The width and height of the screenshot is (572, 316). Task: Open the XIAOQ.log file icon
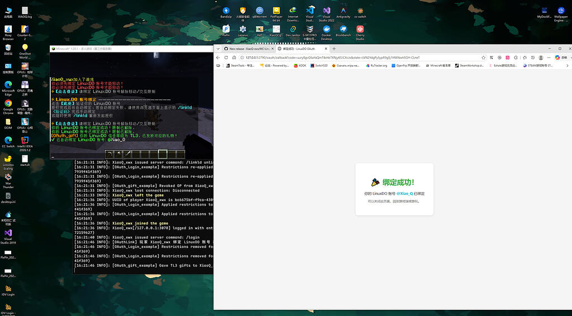[x=25, y=12]
